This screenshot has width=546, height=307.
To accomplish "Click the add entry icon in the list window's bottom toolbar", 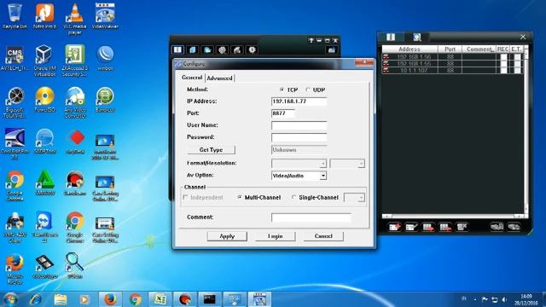I will click(x=394, y=228).
